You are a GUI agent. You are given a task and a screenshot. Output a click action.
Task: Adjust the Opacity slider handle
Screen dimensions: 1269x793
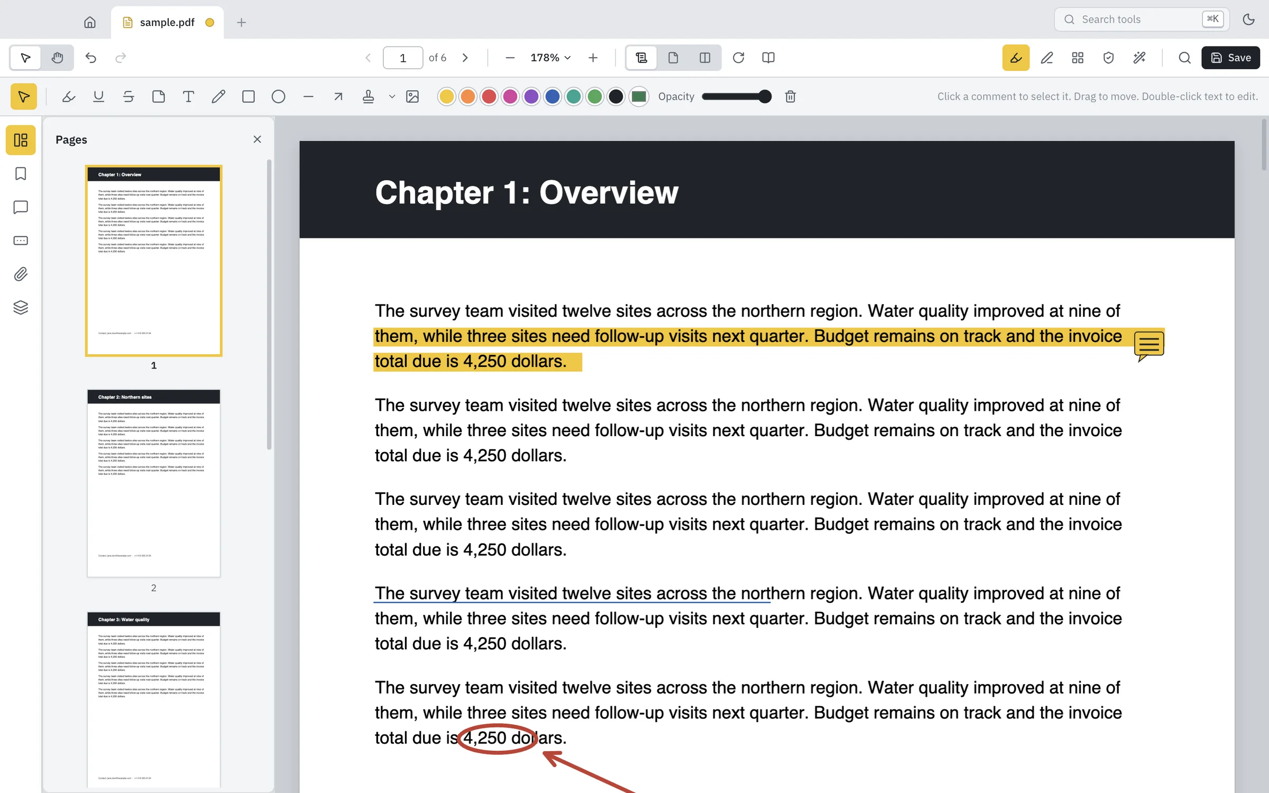(764, 97)
